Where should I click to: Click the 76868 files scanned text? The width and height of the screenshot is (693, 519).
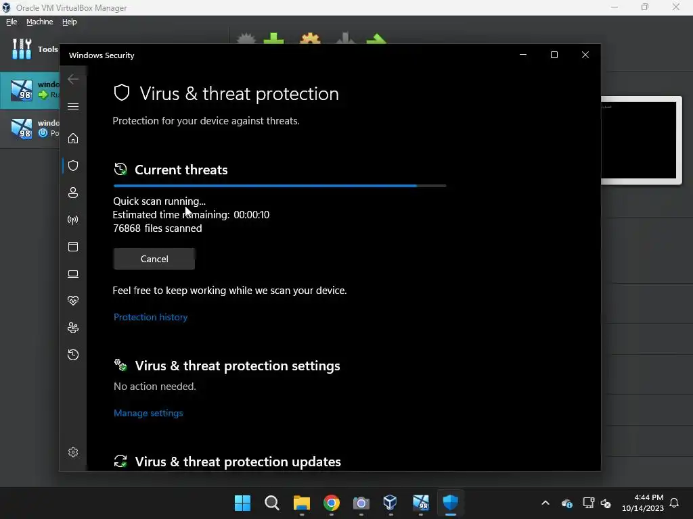point(157,228)
